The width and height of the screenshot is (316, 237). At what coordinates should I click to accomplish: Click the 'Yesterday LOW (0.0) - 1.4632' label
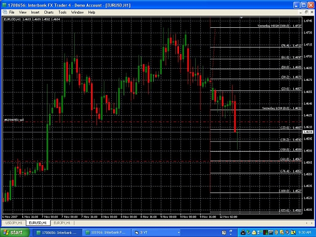click(x=282, y=108)
